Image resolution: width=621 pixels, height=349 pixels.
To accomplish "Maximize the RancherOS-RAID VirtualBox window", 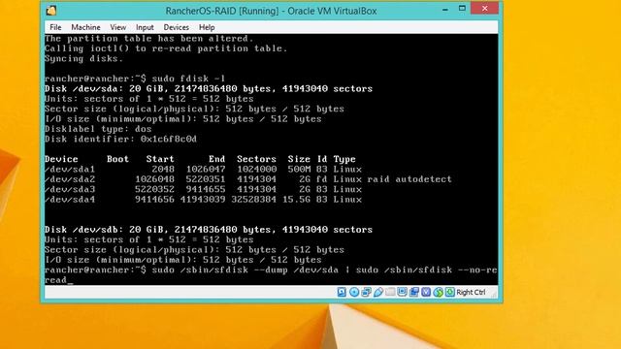I will (462, 9).
